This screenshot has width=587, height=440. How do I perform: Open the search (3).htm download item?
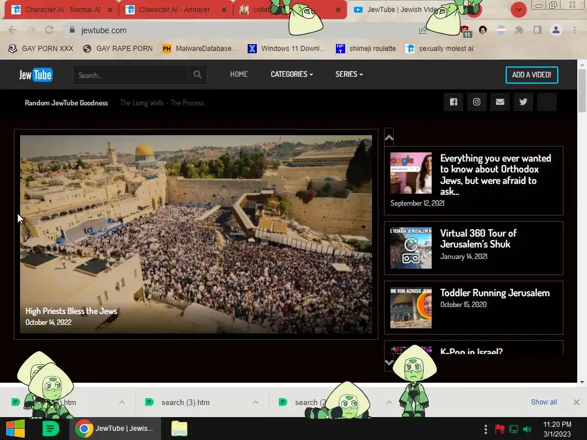click(185, 402)
